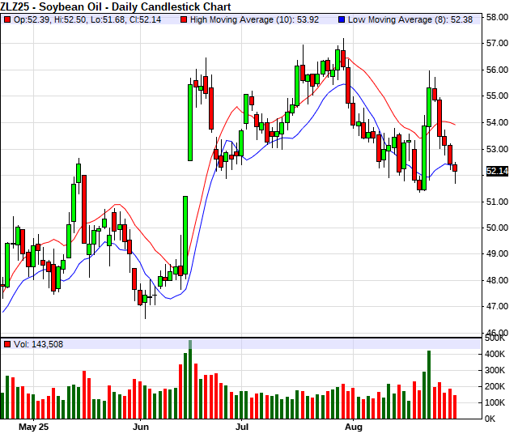The width and height of the screenshot is (518, 434).
Task: Click the 200K volume axis label
Action: pyautogui.click(x=495, y=386)
